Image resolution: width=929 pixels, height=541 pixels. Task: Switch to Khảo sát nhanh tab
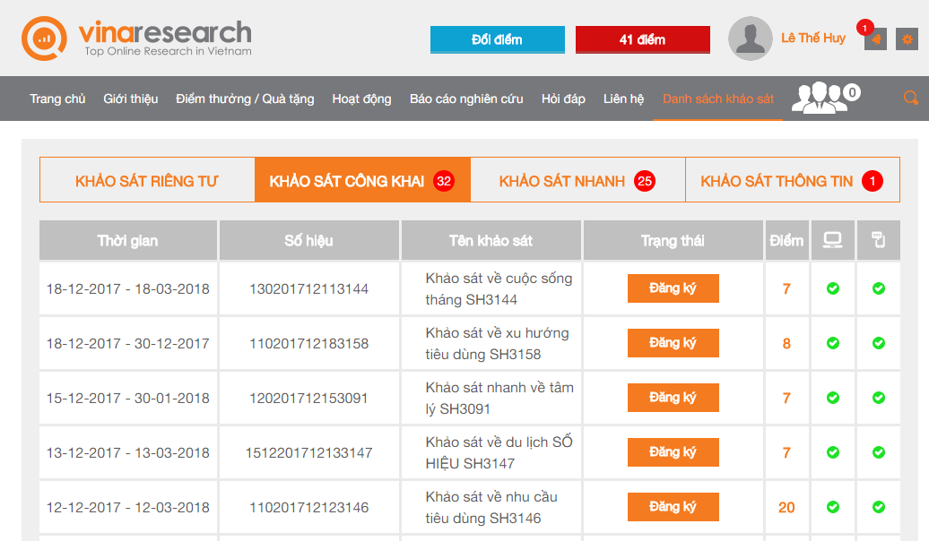[x=577, y=181]
